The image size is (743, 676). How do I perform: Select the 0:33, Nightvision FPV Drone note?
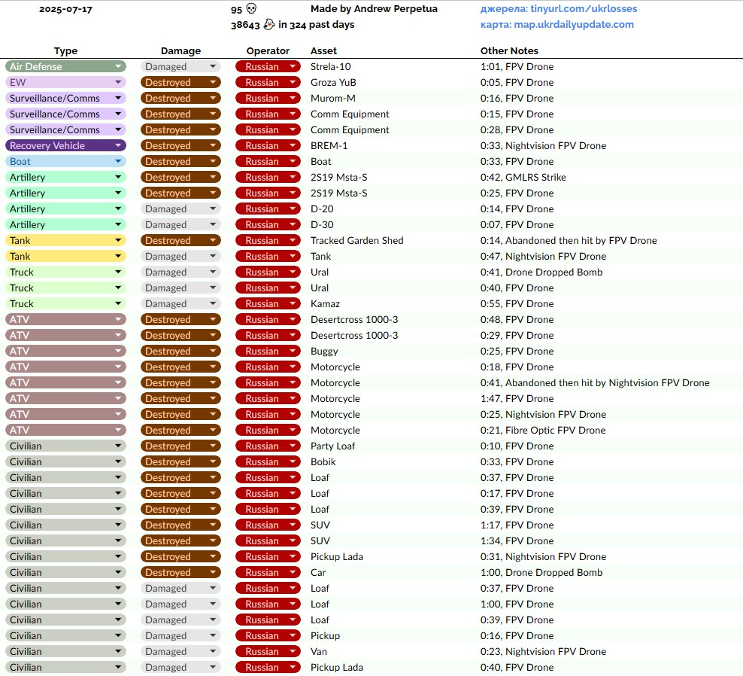[543, 145]
